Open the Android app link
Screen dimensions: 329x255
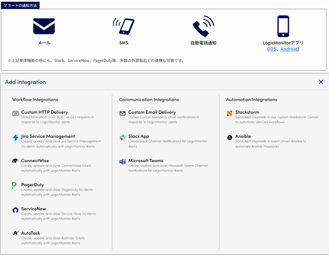(289, 49)
